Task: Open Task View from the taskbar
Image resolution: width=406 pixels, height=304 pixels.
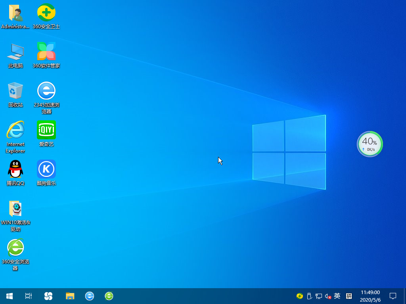Action: pyautogui.click(x=29, y=296)
